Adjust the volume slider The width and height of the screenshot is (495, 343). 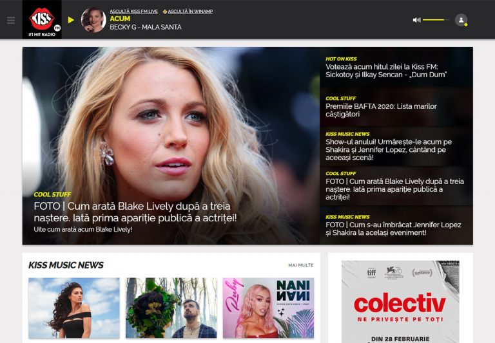435,20
